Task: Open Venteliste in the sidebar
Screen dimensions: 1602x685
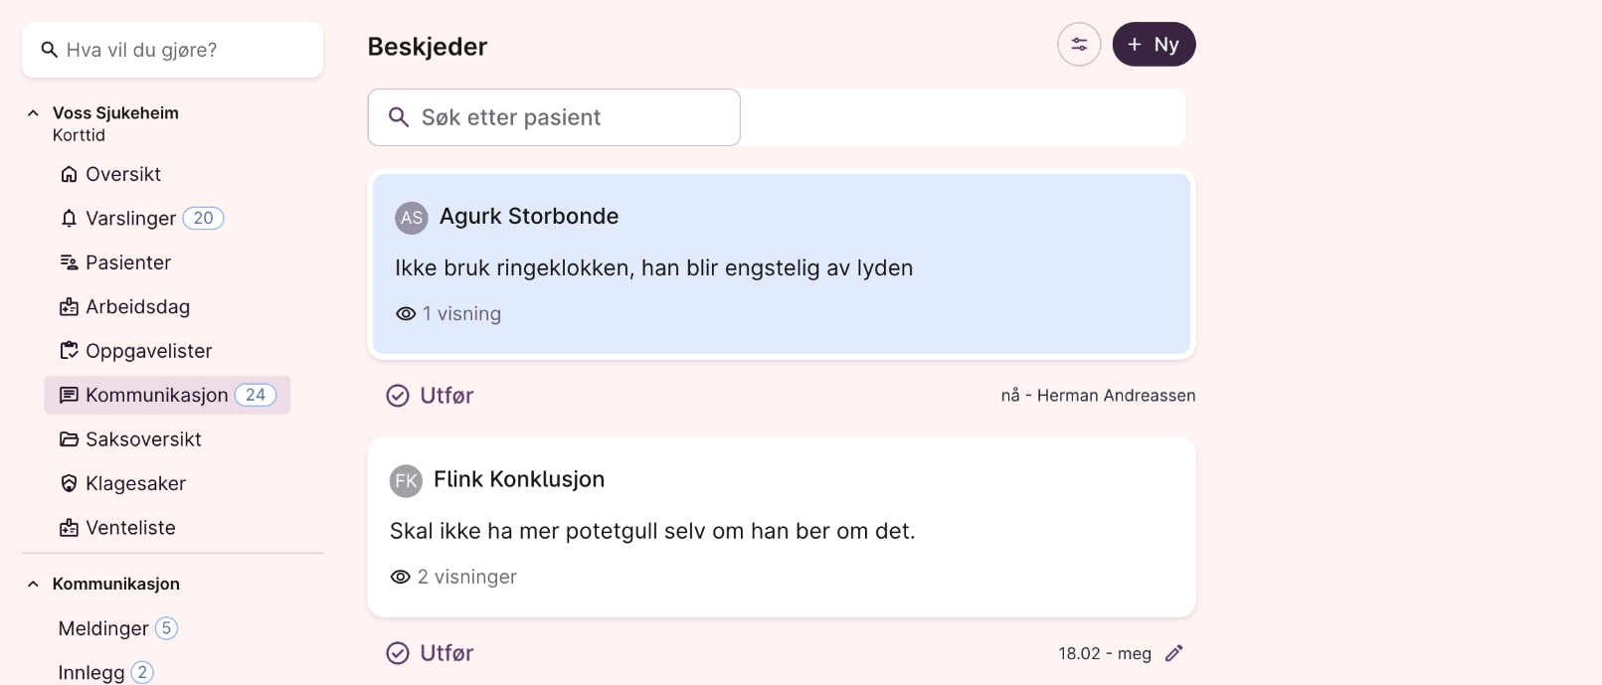Action: pos(130,528)
